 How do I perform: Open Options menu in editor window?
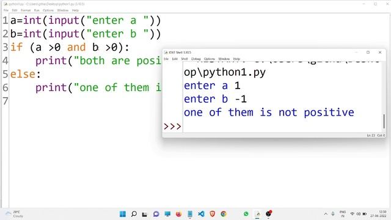coord(48,10)
